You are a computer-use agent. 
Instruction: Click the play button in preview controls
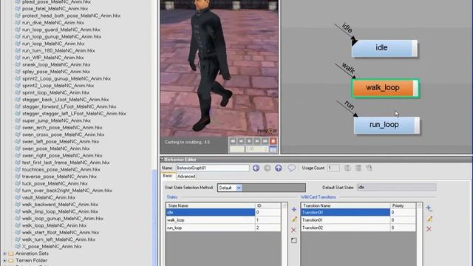(x=249, y=141)
